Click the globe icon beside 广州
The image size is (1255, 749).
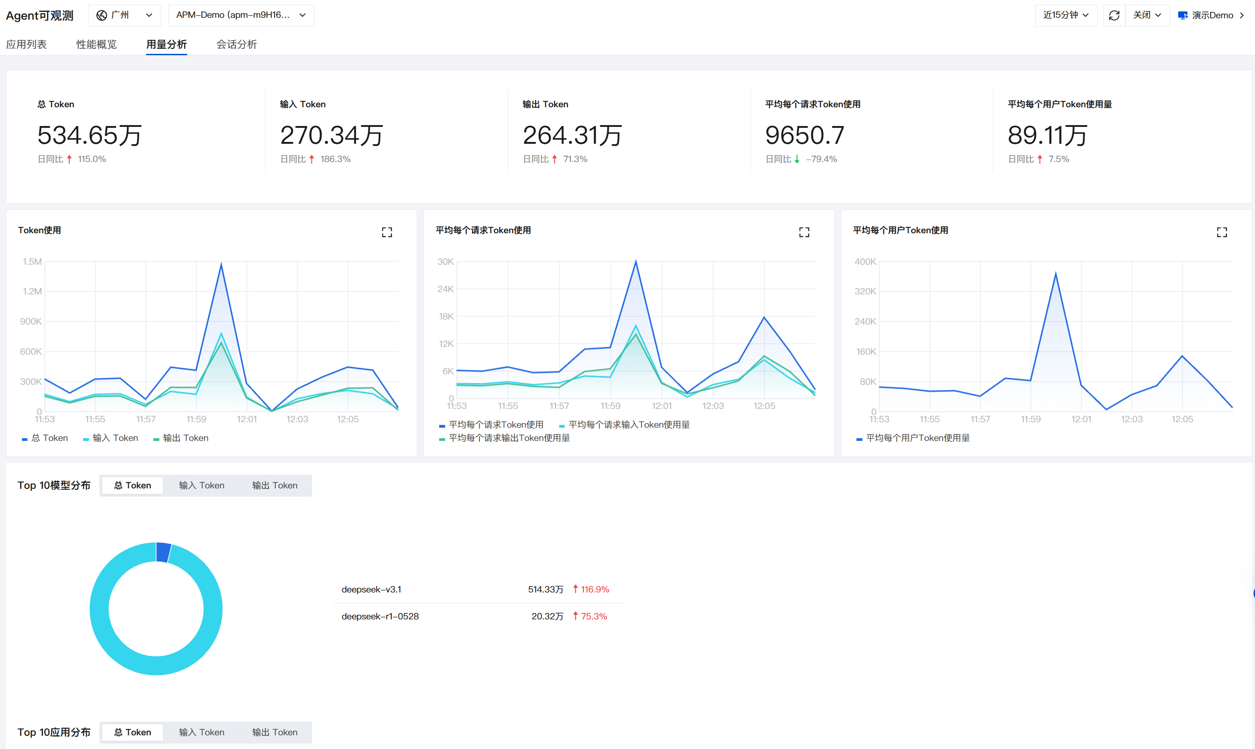(101, 16)
